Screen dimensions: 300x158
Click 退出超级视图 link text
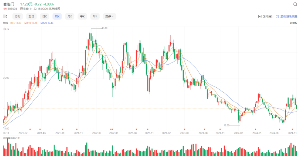pyautogui.click(x=289, y=17)
